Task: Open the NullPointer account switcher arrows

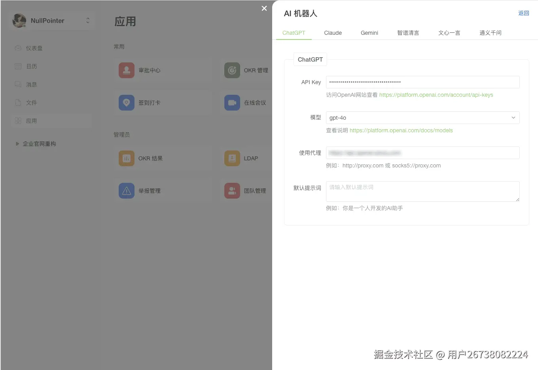Action: [88, 21]
